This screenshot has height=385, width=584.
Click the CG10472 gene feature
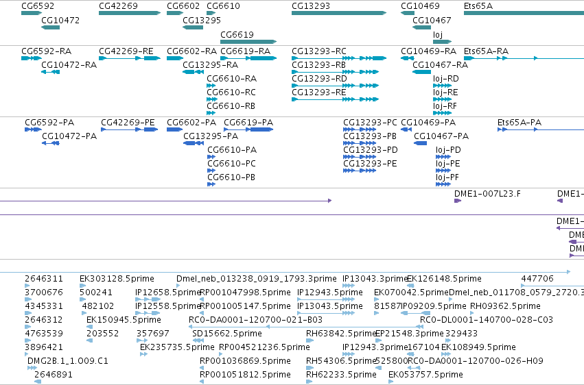tap(50, 27)
